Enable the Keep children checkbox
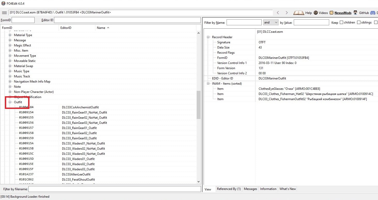The height and width of the screenshot is (200, 378). coord(341,22)
